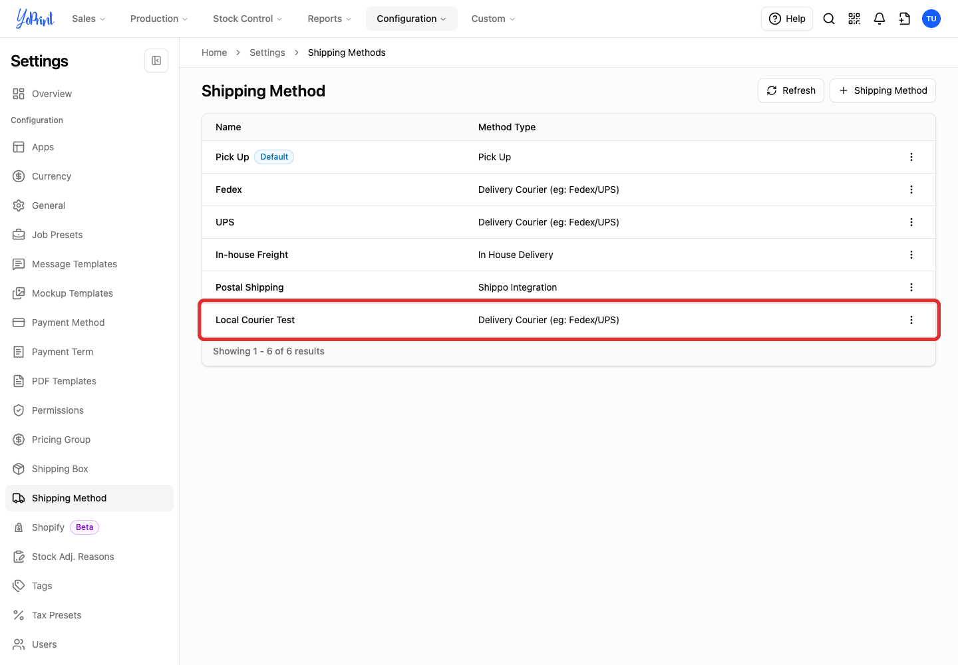Image resolution: width=958 pixels, height=665 pixels.
Task: Select the Postal Shipping row name
Action: click(x=249, y=287)
